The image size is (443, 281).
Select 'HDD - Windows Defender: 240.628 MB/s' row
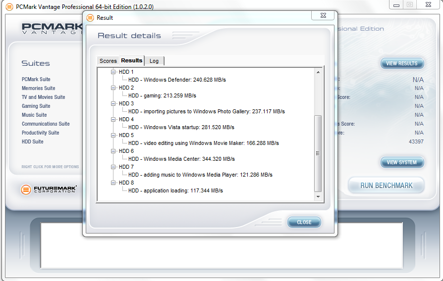[177, 80]
